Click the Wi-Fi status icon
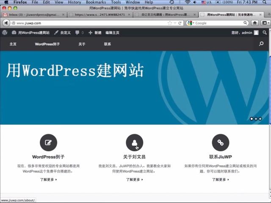 187,2
